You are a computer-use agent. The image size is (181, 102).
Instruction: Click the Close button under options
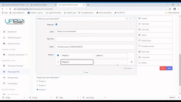tap(86, 73)
